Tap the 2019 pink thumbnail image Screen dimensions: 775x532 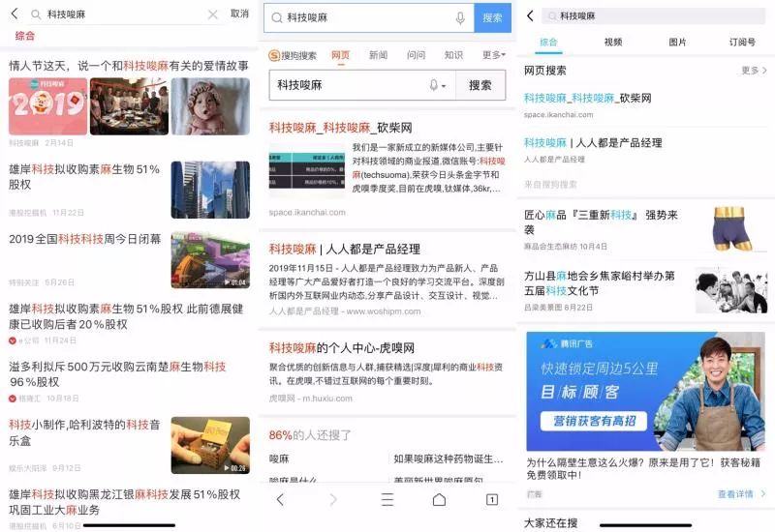(47, 106)
